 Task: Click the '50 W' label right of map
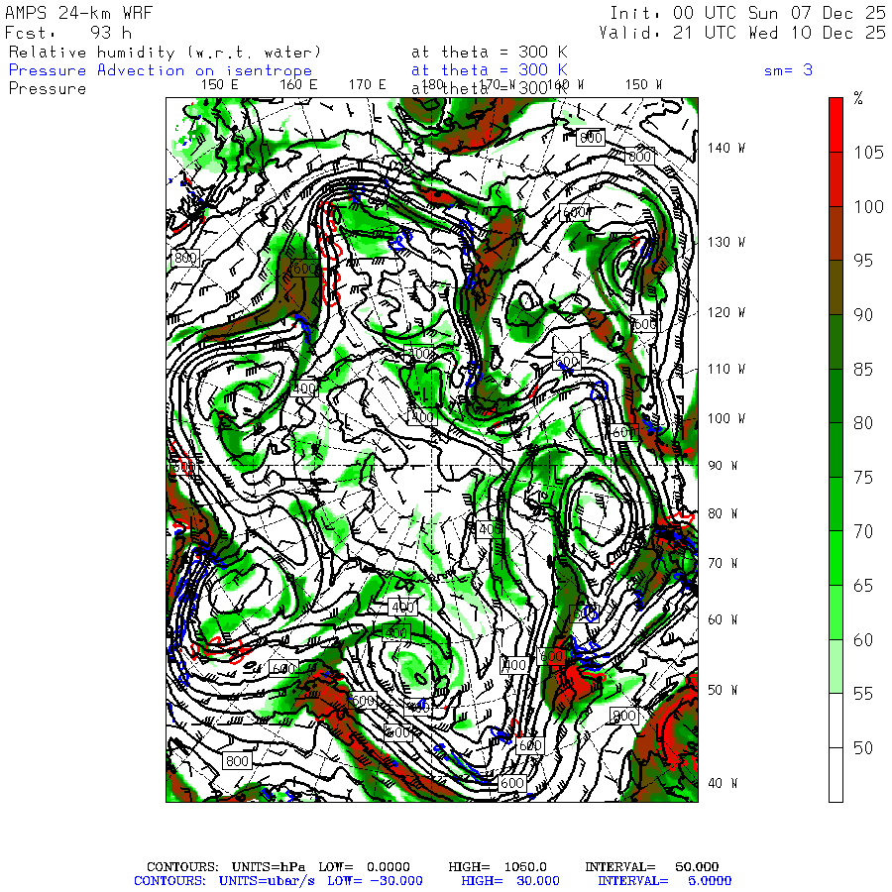tap(723, 690)
